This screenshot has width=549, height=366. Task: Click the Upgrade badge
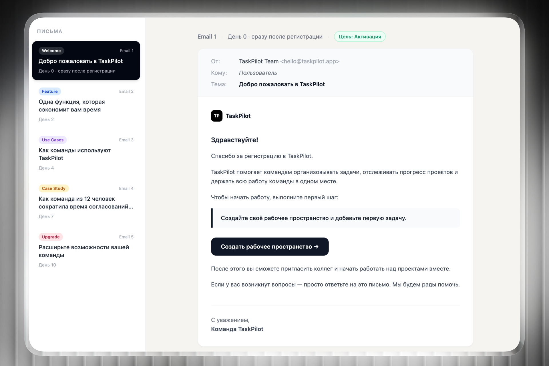51,237
